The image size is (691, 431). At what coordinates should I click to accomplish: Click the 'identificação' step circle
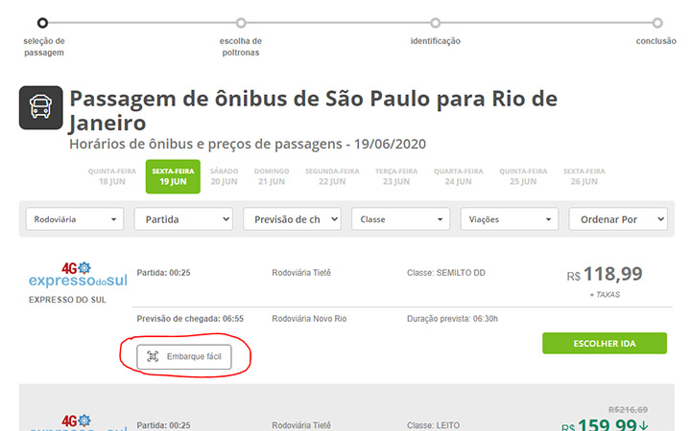(436, 22)
